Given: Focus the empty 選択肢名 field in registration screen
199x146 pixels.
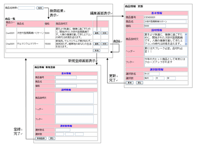Looking at the screenshot, I should click(x=63, y=130).
